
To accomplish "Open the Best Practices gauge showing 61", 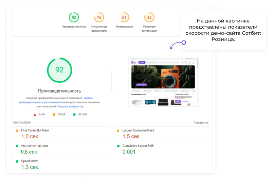I will point(124,17).
